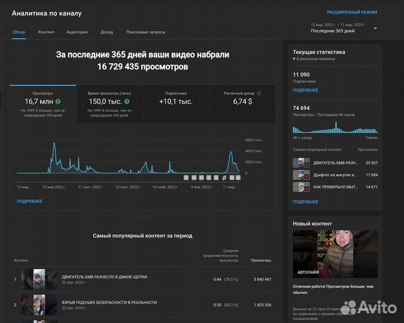Click title ВЗРЫВ ПОДУШЕК БЕЗОПАСНОСТИ В РЕАЛЬНОСТИ
Screen dimensions: 404x323
coord(110,303)
